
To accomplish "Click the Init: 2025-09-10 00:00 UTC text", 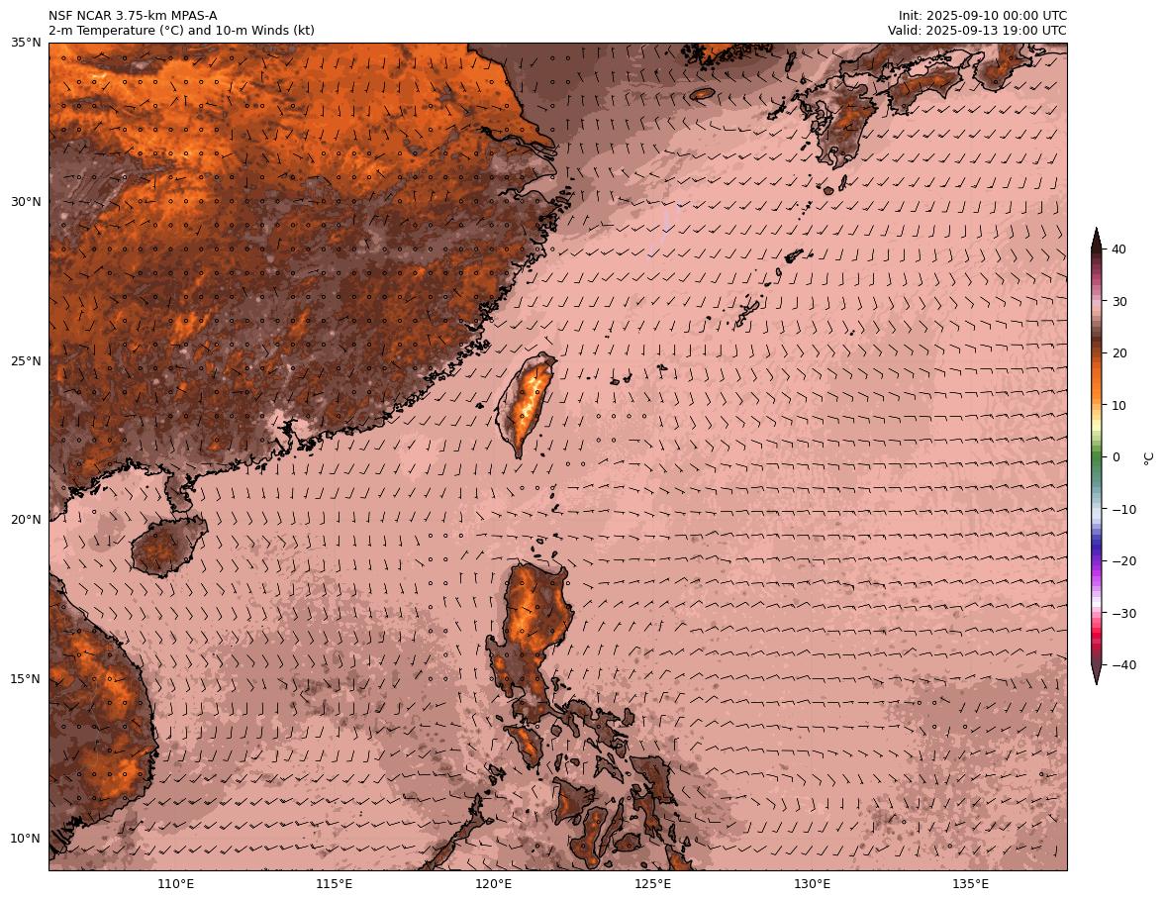I will point(982,16).
